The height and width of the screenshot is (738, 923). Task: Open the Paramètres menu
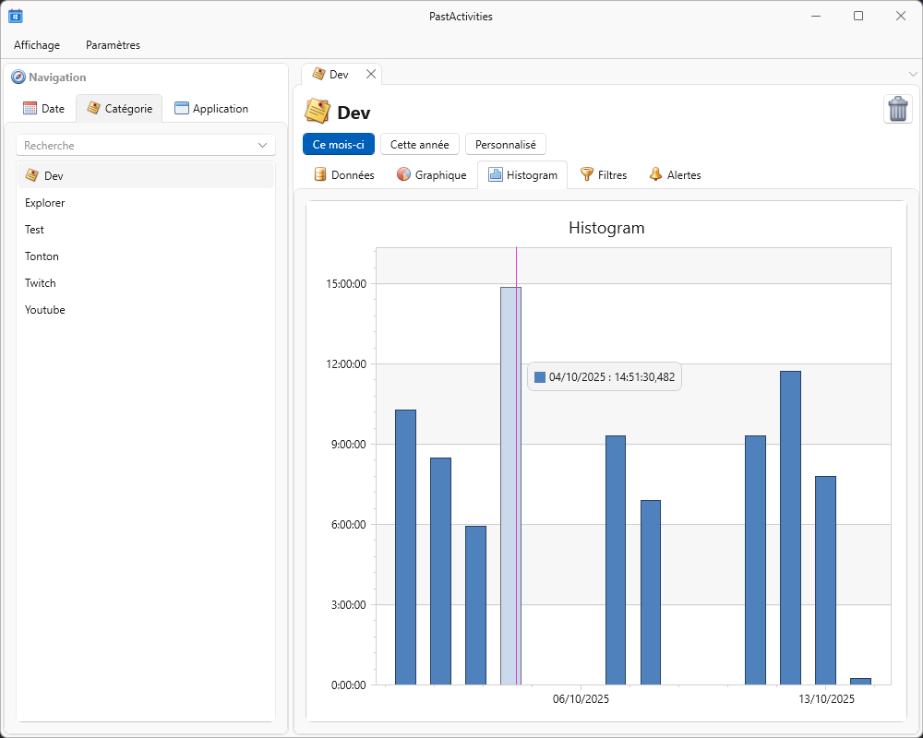click(113, 45)
